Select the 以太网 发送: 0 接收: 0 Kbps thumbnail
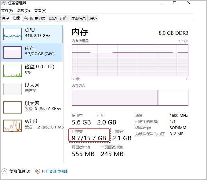This screenshot has height=180, width=207. [x=13, y=107]
